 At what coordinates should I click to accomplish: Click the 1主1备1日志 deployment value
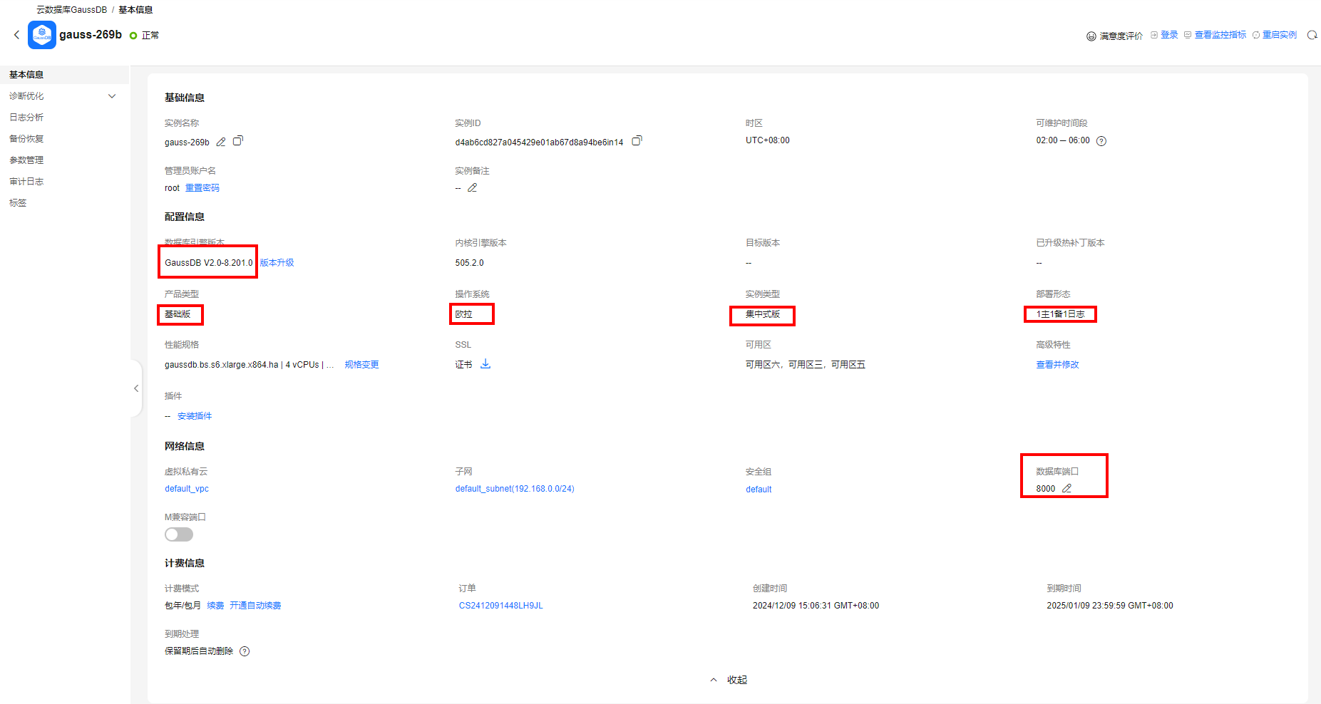tap(1060, 314)
